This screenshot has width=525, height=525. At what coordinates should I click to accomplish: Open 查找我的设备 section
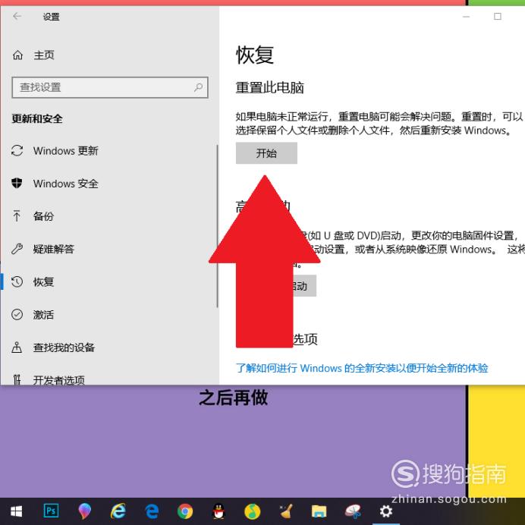[x=64, y=347]
